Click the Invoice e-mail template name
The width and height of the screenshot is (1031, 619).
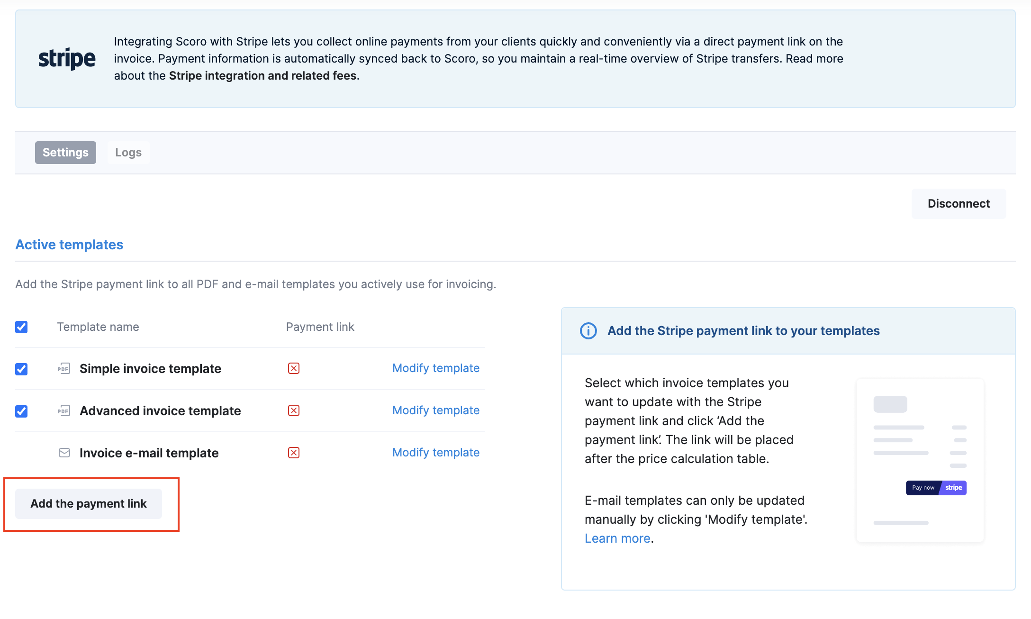(149, 453)
